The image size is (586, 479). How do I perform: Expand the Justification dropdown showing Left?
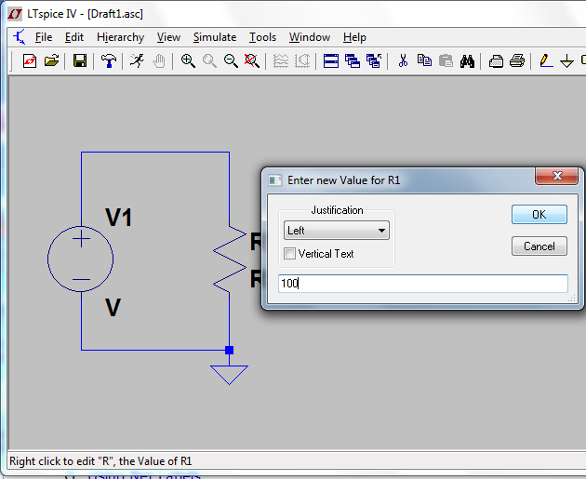point(337,230)
